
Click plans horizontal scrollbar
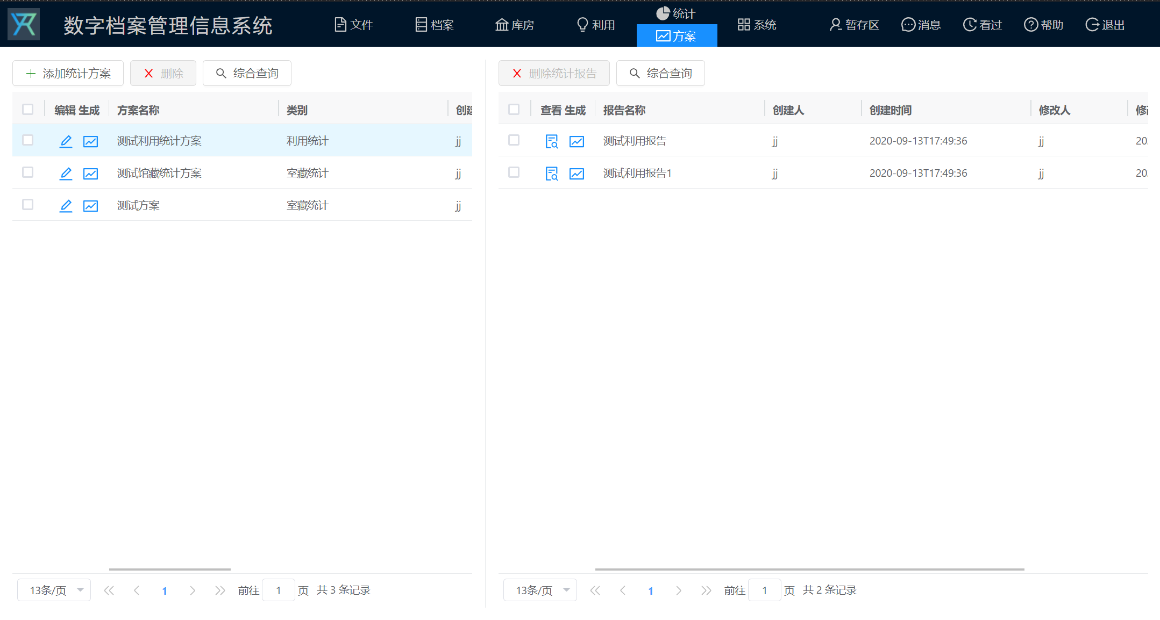(x=170, y=569)
